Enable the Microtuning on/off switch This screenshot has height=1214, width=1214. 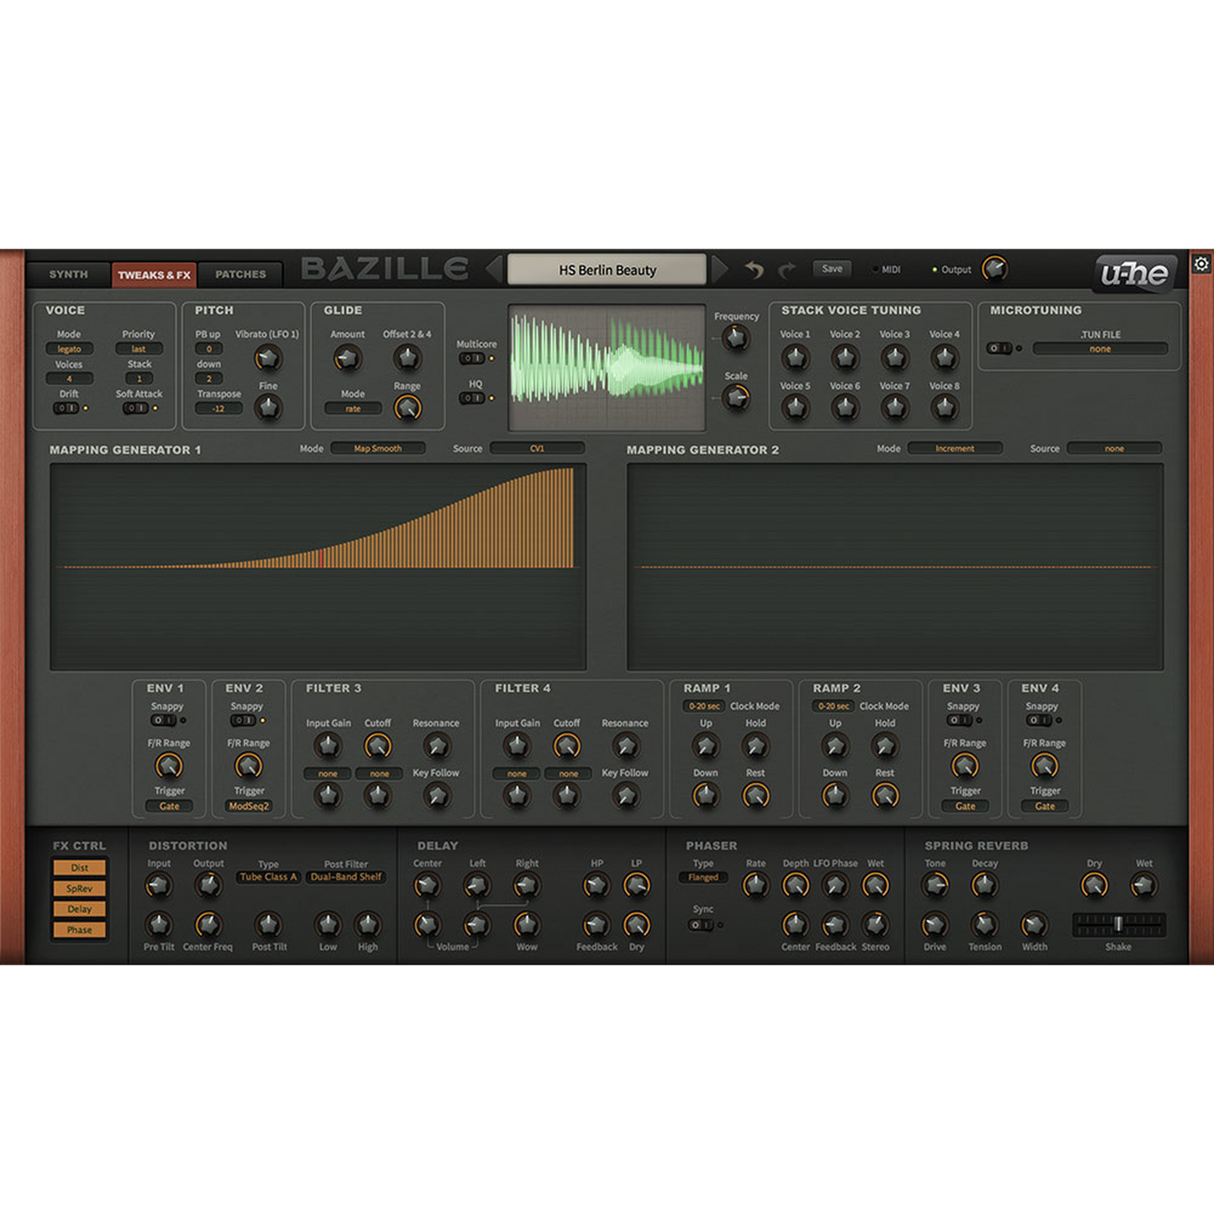click(x=999, y=349)
